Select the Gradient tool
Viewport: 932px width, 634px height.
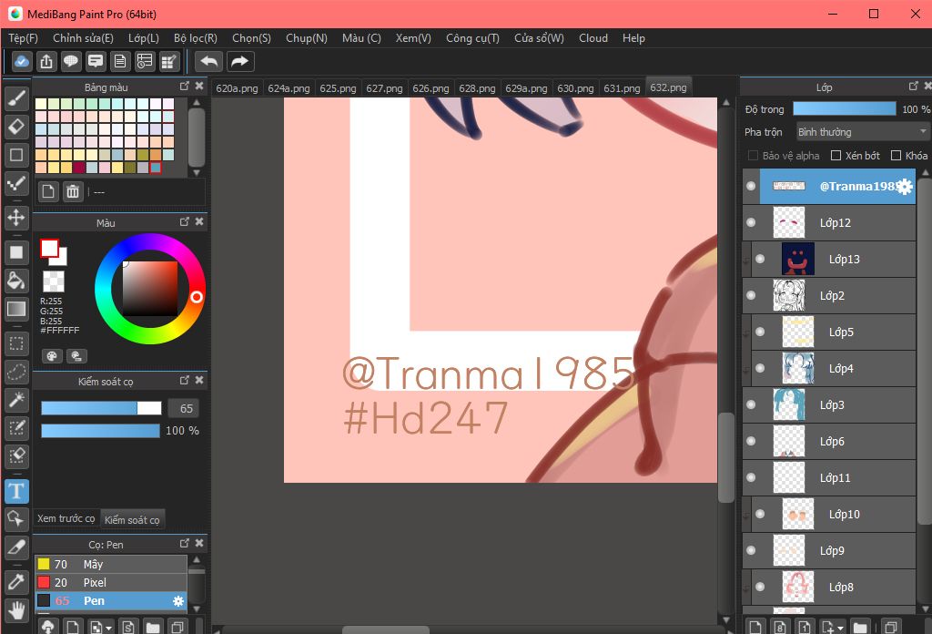16,309
